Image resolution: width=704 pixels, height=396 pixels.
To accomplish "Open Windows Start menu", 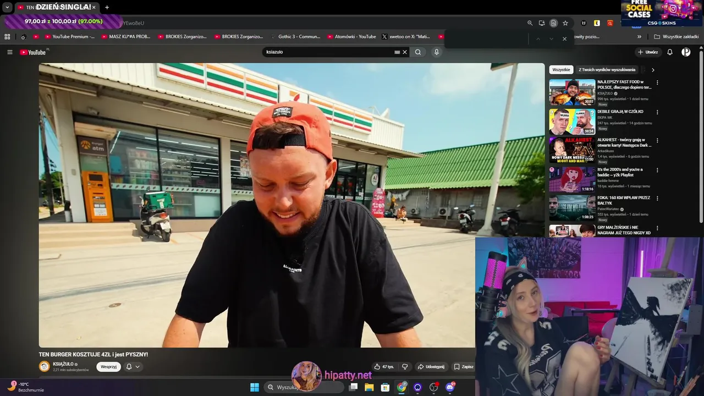I will [x=255, y=387].
